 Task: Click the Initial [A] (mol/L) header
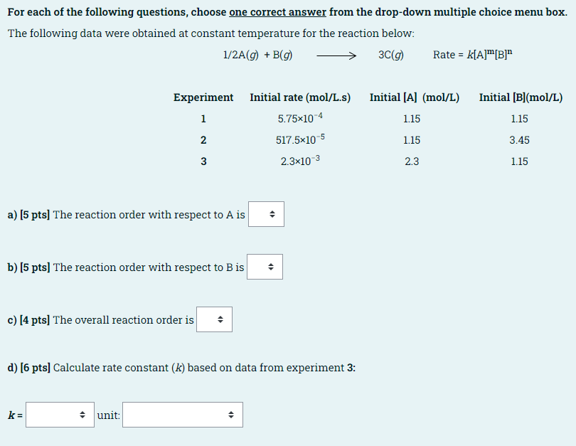(415, 97)
